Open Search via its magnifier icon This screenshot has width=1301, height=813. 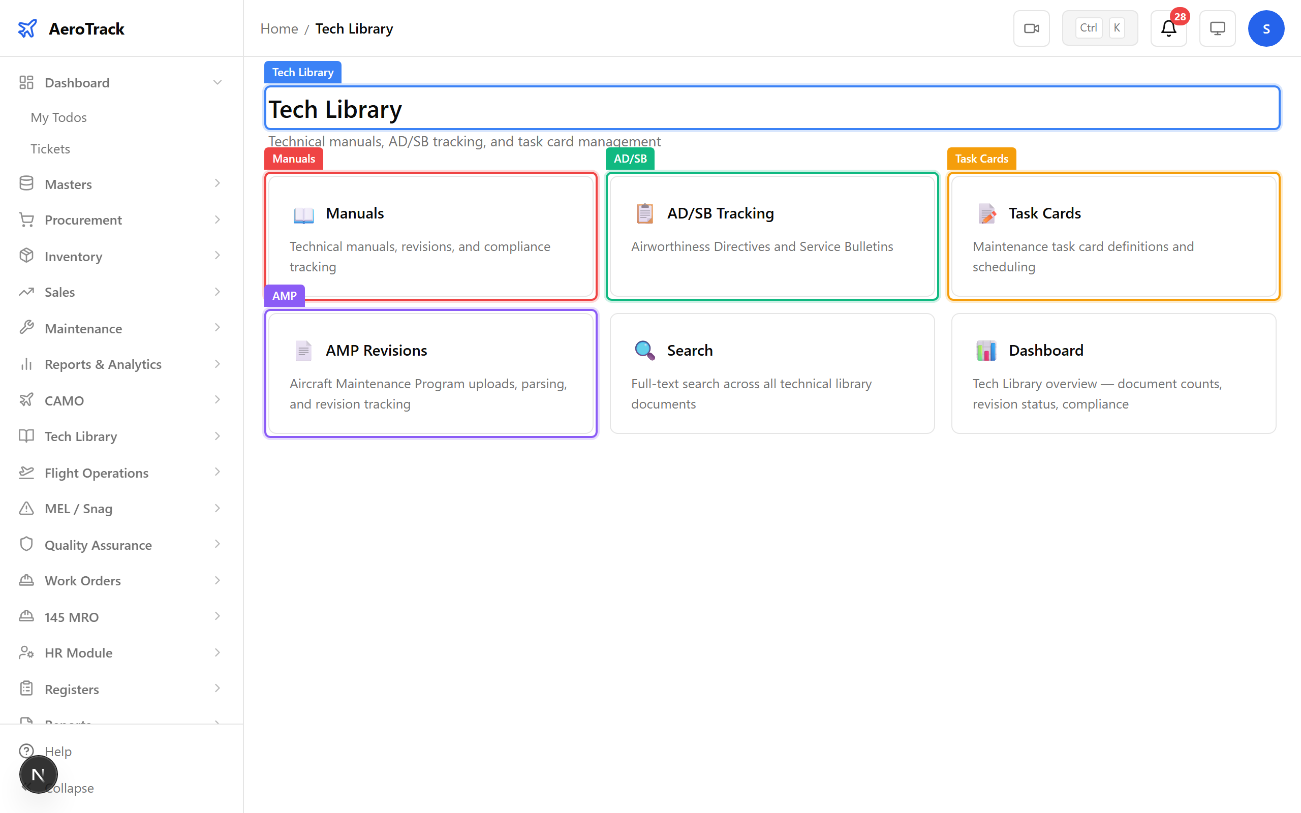(644, 350)
